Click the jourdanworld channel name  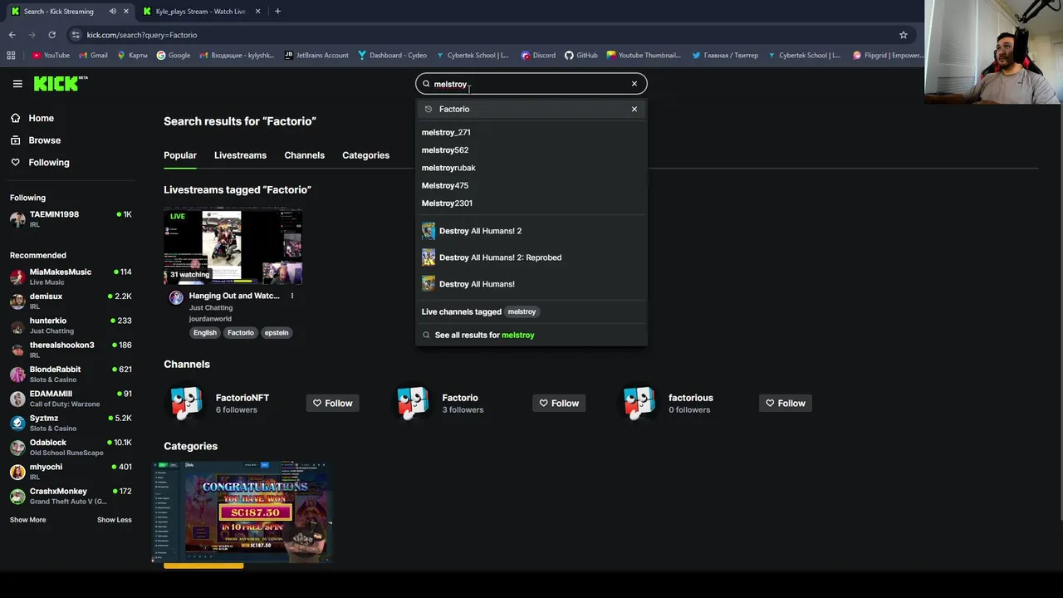(210, 319)
